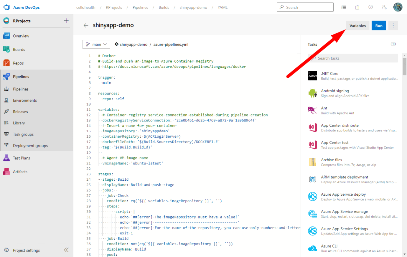Open the Repos section

(x=18, y=63)
